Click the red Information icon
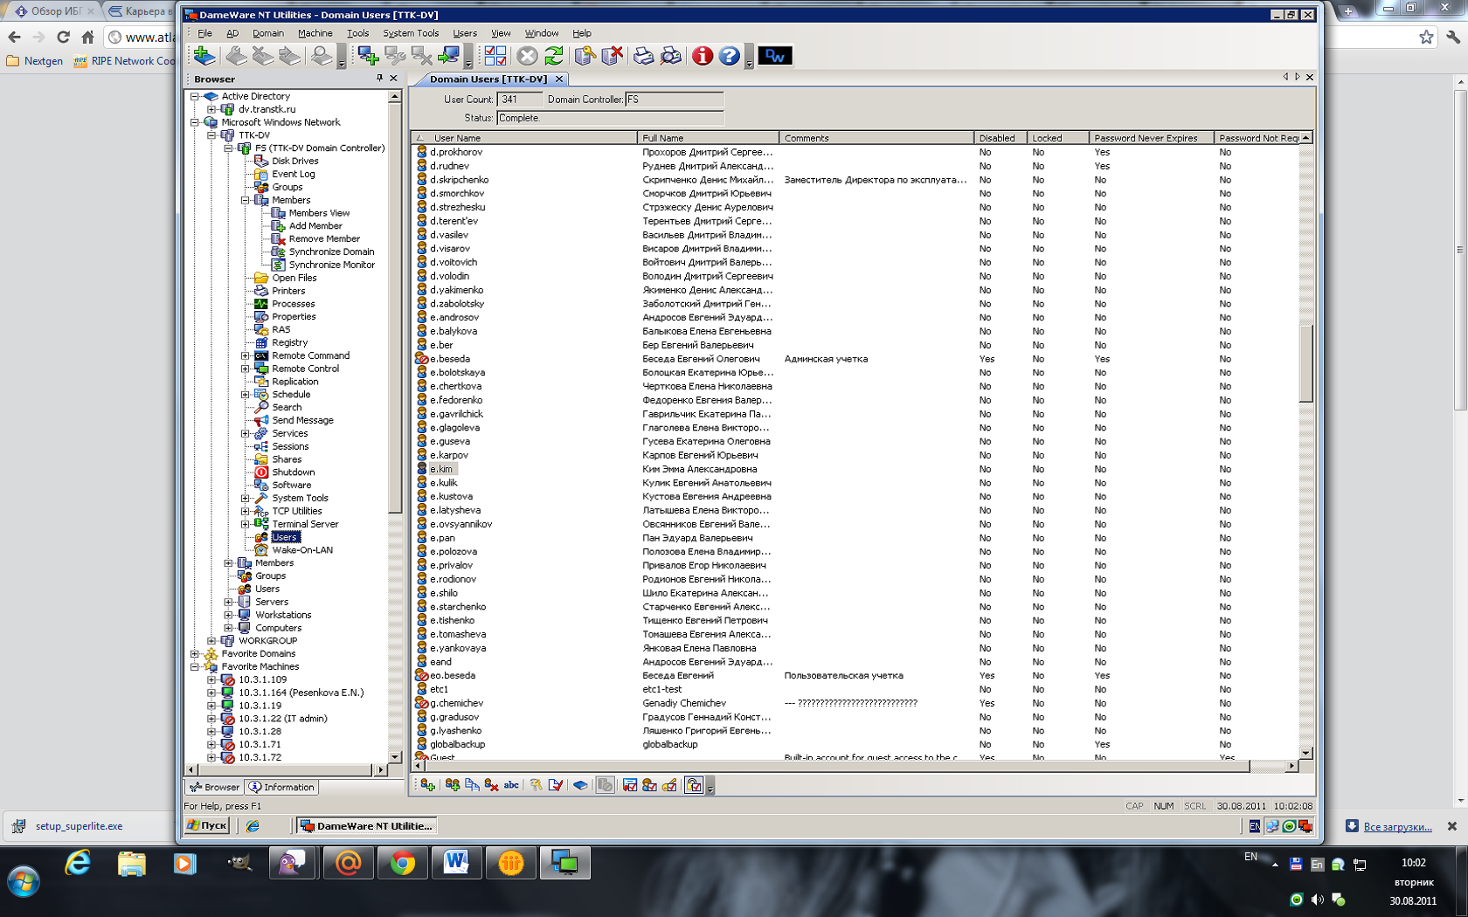Screen dimensions: 1468x917 (x=703, y=56)
